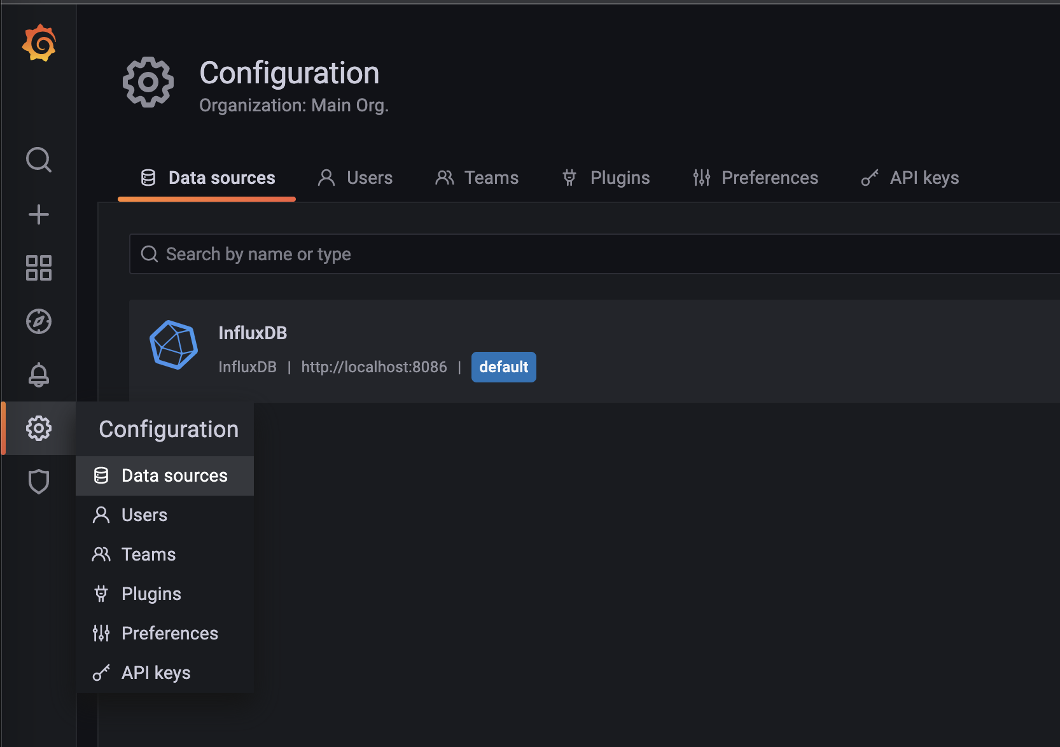
Task: Click people icon on Teams tab
Action: (x=445, y=178)
